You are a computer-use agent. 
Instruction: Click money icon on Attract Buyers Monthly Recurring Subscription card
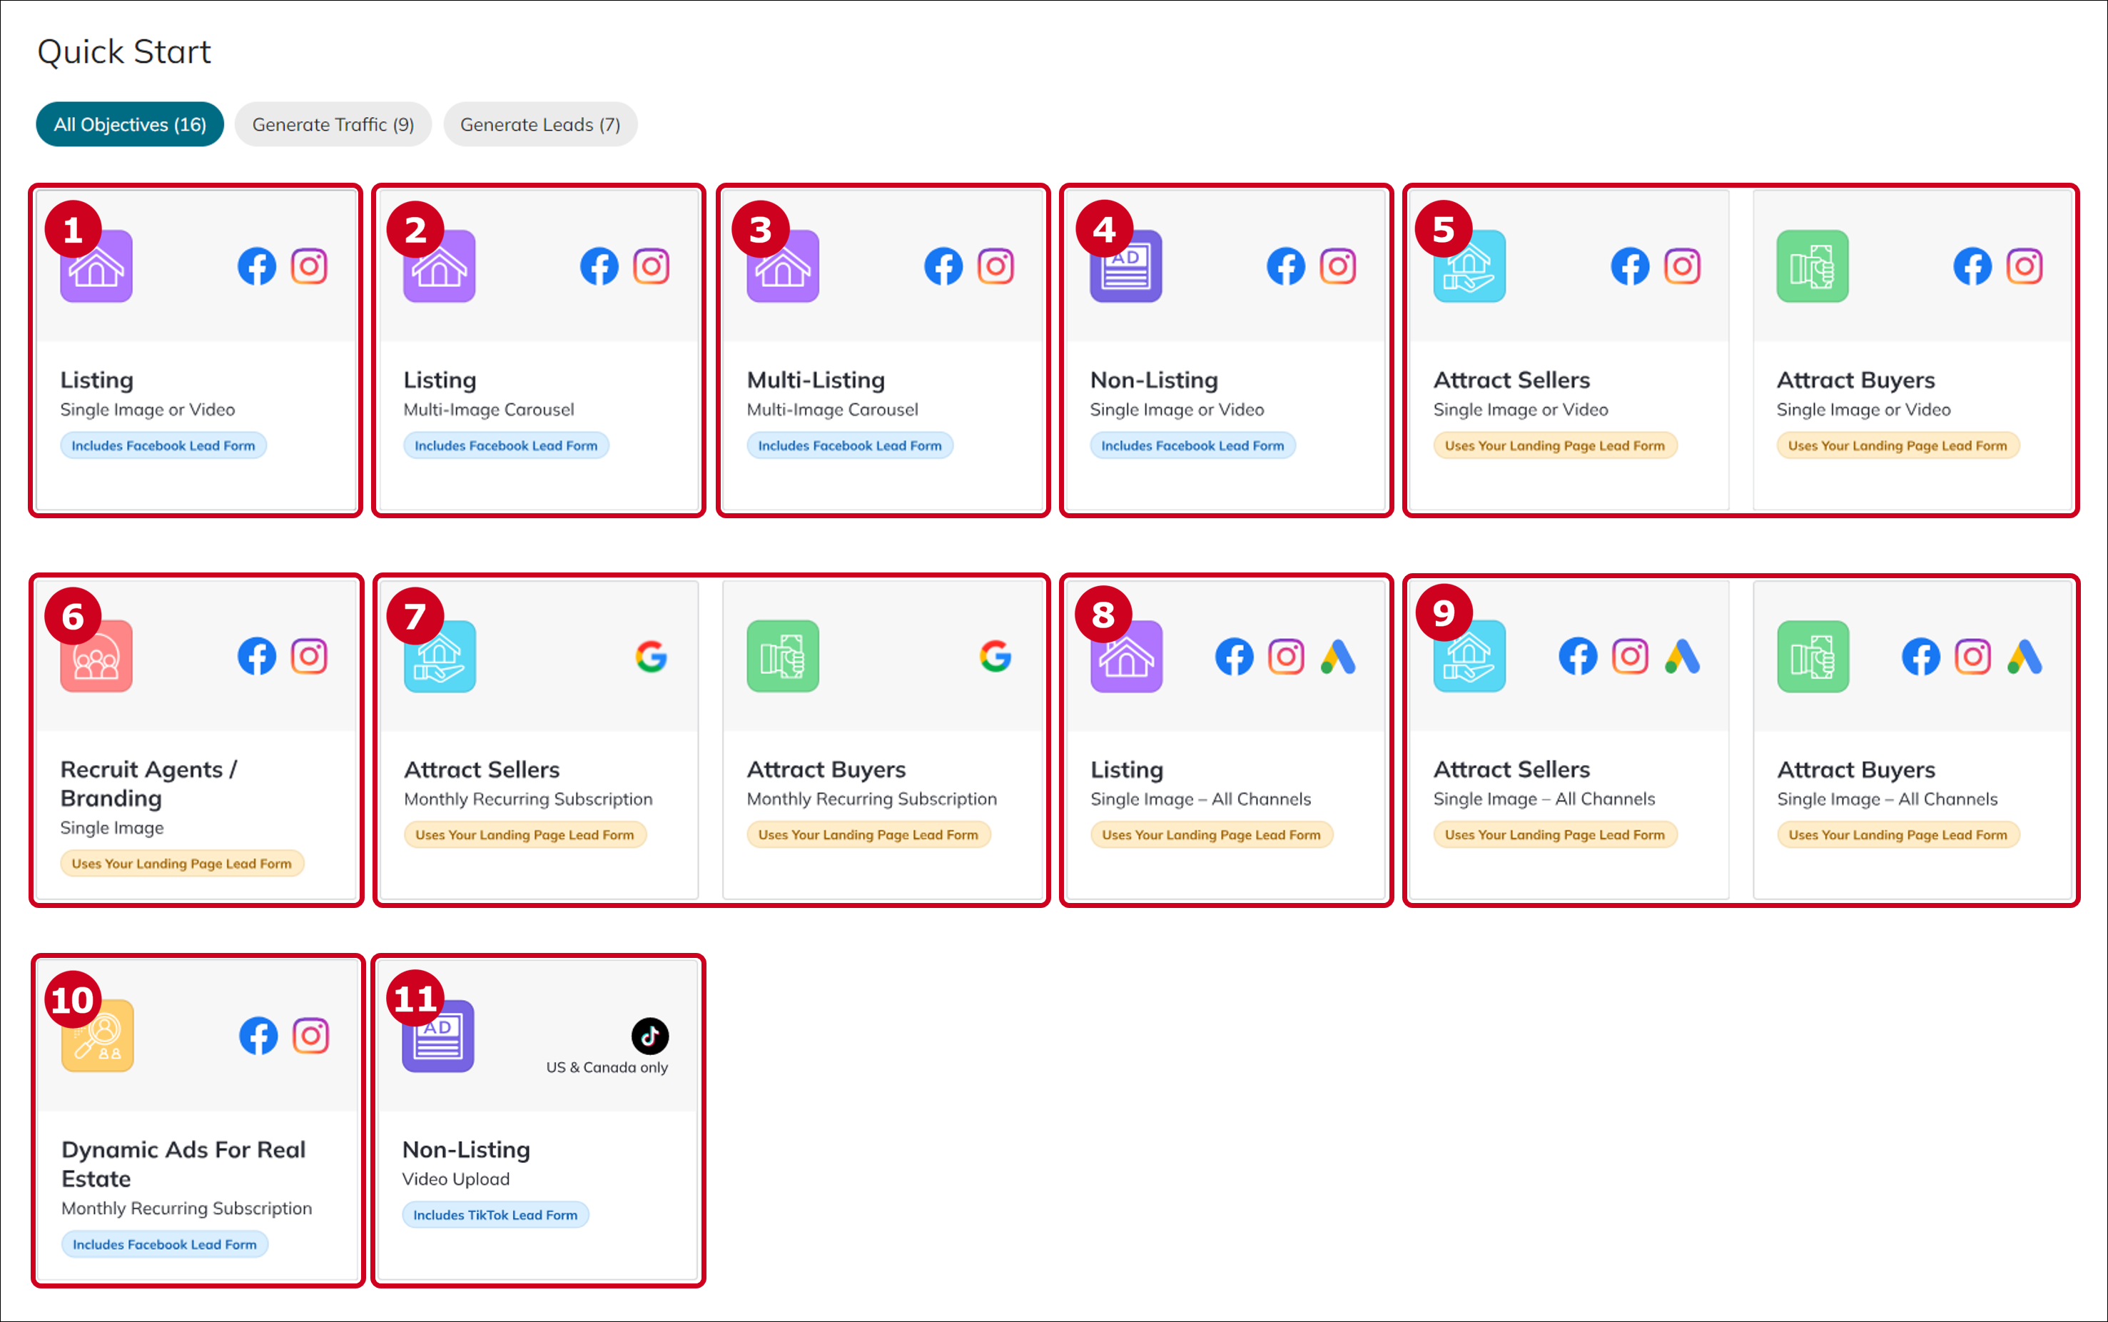click(783, 656)
